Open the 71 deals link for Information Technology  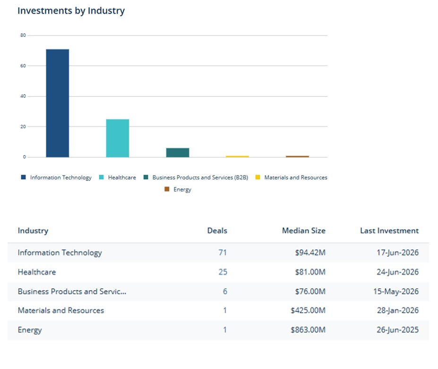223,252
